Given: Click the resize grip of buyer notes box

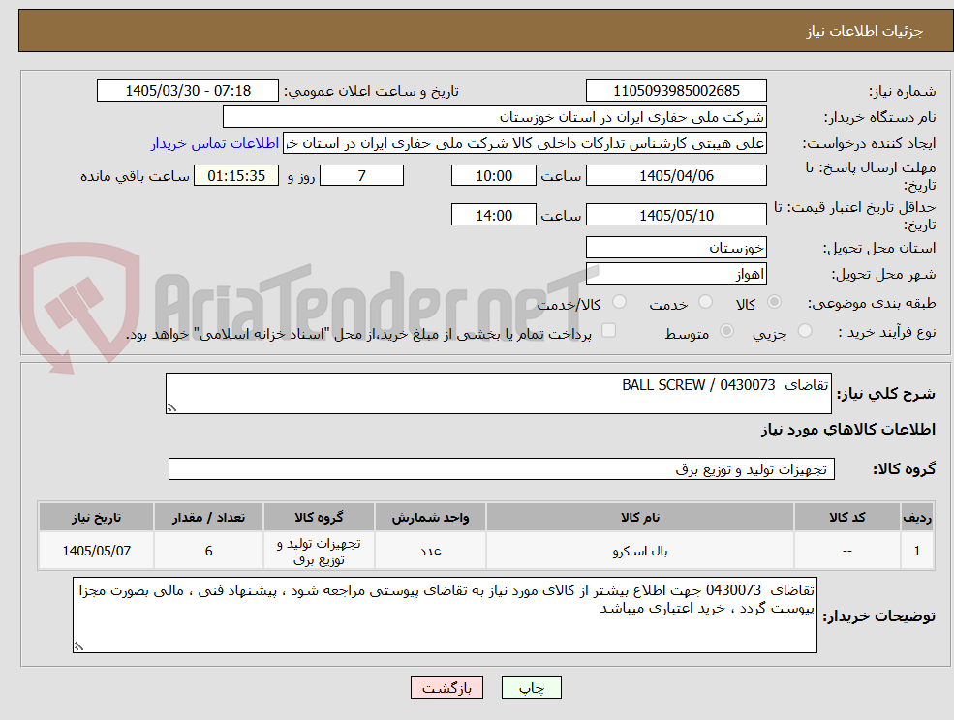Looking at the screenshot, I should (78, 647).
